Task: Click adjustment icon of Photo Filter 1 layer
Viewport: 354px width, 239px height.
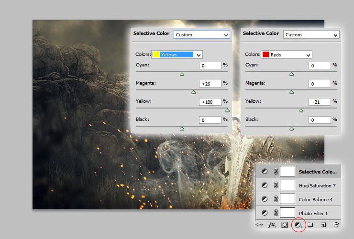Action: point(265,213)
